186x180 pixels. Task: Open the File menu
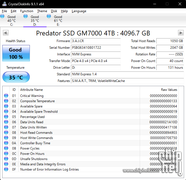pos(4,11)
